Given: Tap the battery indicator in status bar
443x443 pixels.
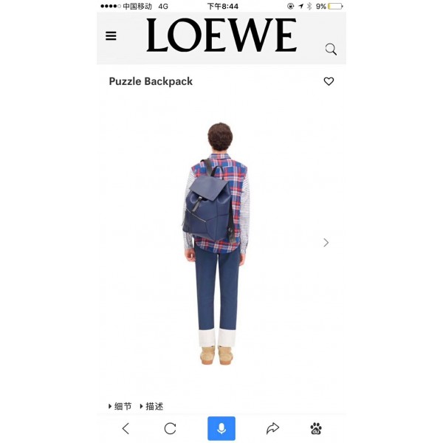Looking at the screenshot, I should click(335, 6).
